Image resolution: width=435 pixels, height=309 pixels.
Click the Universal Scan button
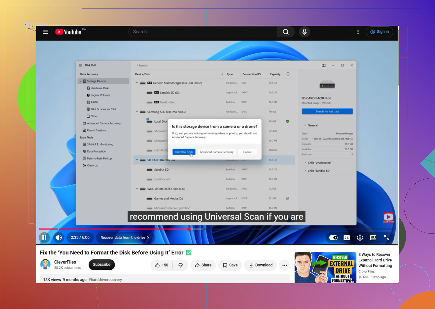point(184,152)
